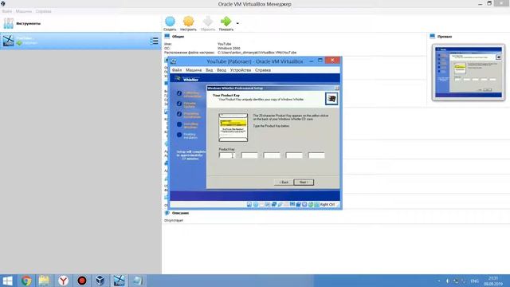Open Yandex Browser from taskbar
The image size is (510, 287).
point(64,281)
